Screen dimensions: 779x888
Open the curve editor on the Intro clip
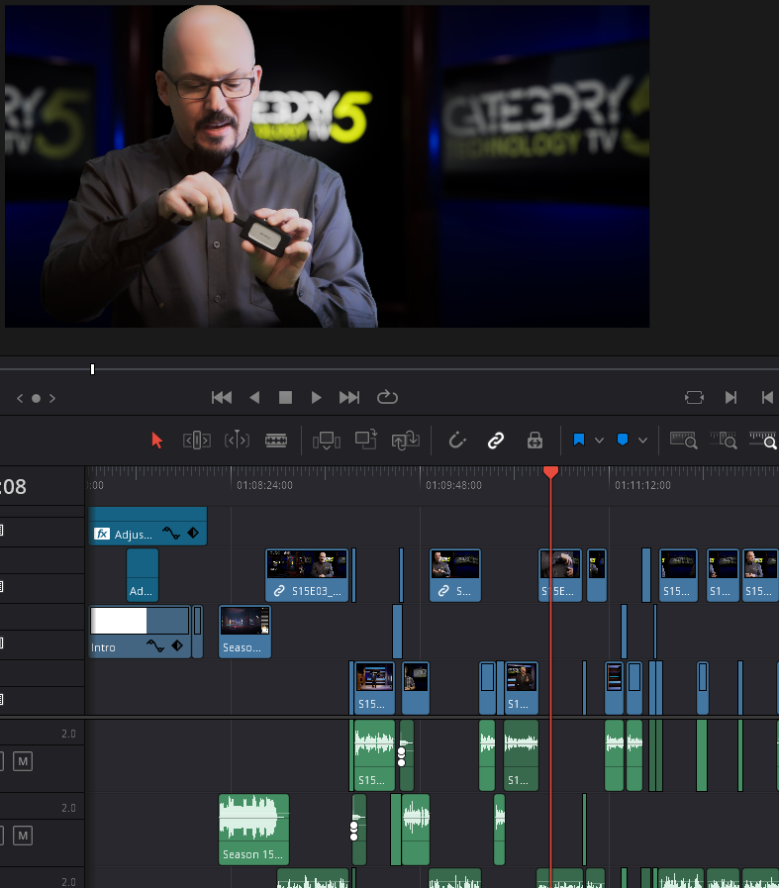(155, 646)
